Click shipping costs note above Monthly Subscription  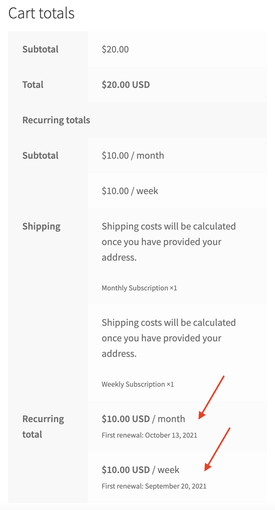(168, 242)
